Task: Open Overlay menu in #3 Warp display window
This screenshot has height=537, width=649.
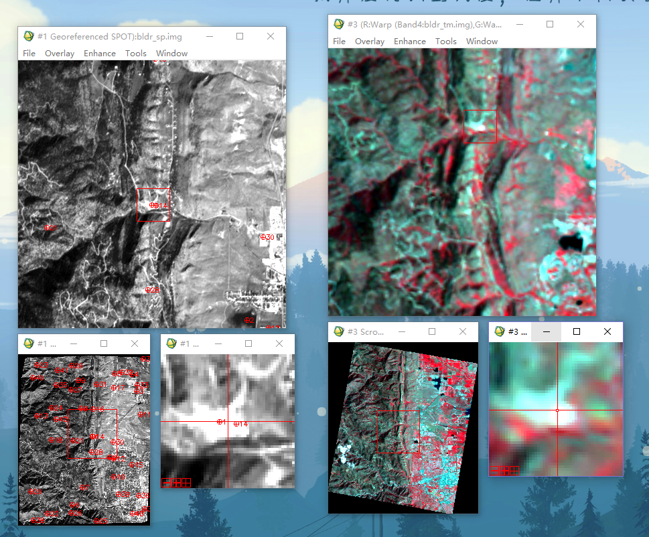Action: coord(370,42)
